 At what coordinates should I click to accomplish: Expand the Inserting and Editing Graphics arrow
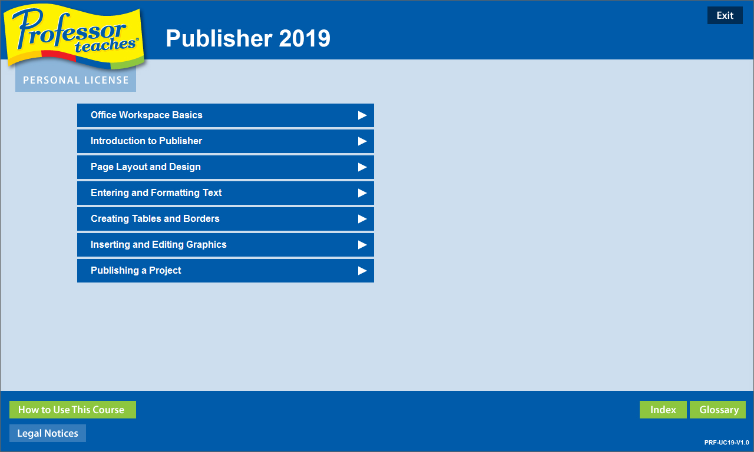[362, 245]
